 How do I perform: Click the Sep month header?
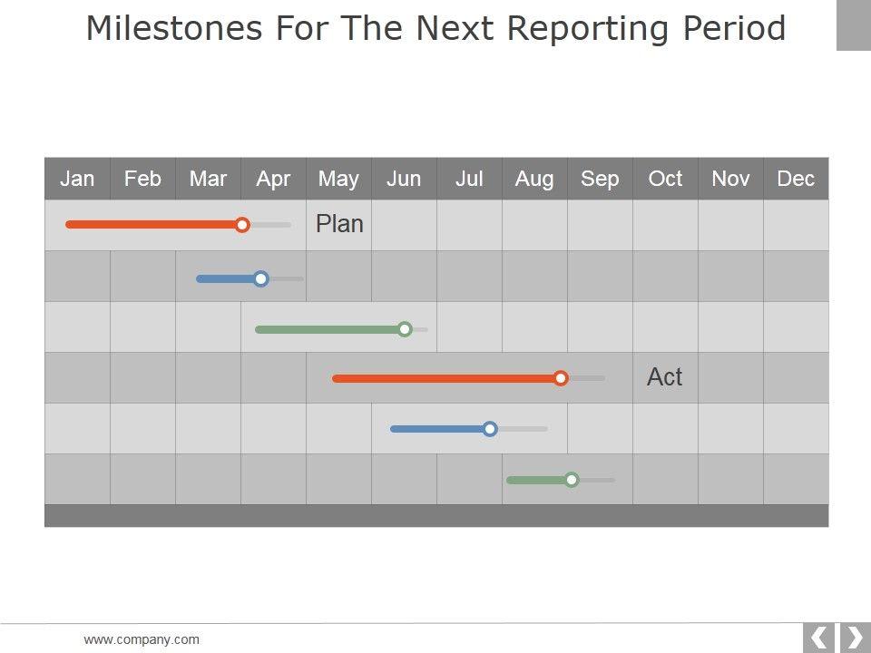pos(600,179)
